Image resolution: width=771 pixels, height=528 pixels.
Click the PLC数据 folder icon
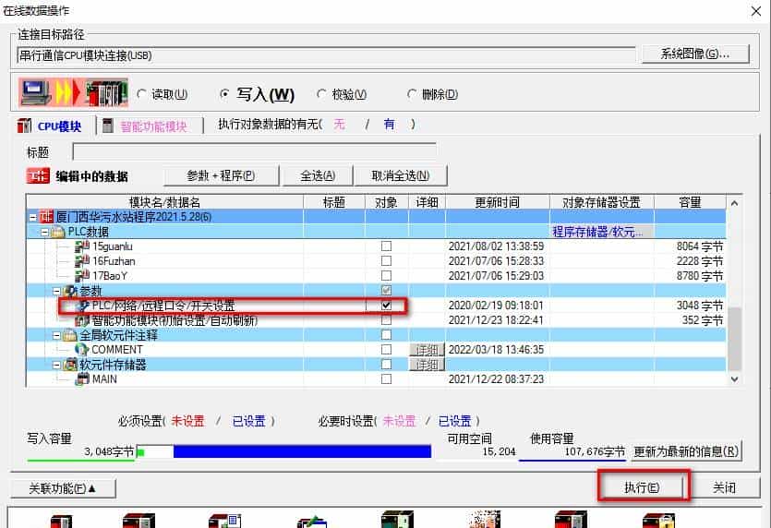[x=58, y=232]
